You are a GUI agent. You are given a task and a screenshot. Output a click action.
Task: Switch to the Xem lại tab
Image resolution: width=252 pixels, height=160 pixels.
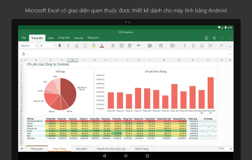(x=78, y=38)
